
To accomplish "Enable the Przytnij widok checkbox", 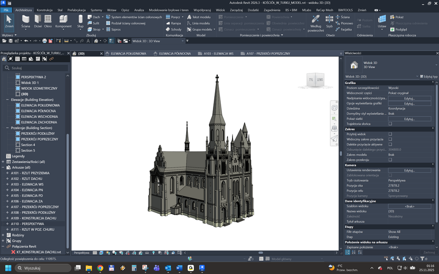I will coord(390,134).
